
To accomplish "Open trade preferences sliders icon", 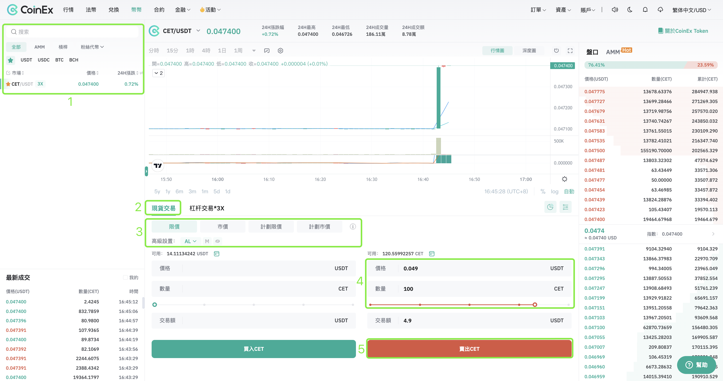I will click(565, 207).
